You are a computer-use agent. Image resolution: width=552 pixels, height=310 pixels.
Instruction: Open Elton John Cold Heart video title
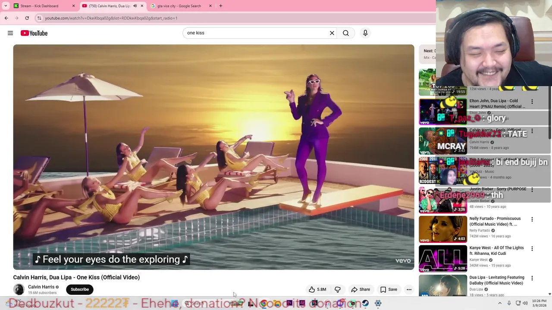(x=497, y=104)
